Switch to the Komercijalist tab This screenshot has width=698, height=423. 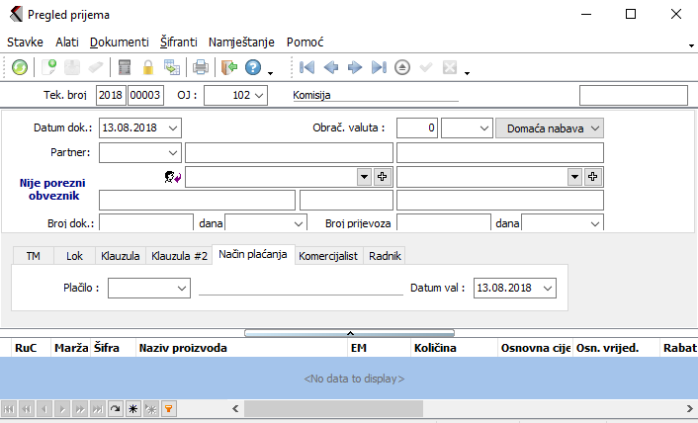(330, 255)
